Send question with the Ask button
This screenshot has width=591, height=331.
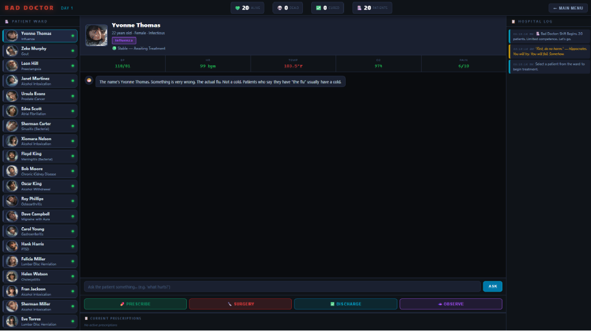click(493, 287)
